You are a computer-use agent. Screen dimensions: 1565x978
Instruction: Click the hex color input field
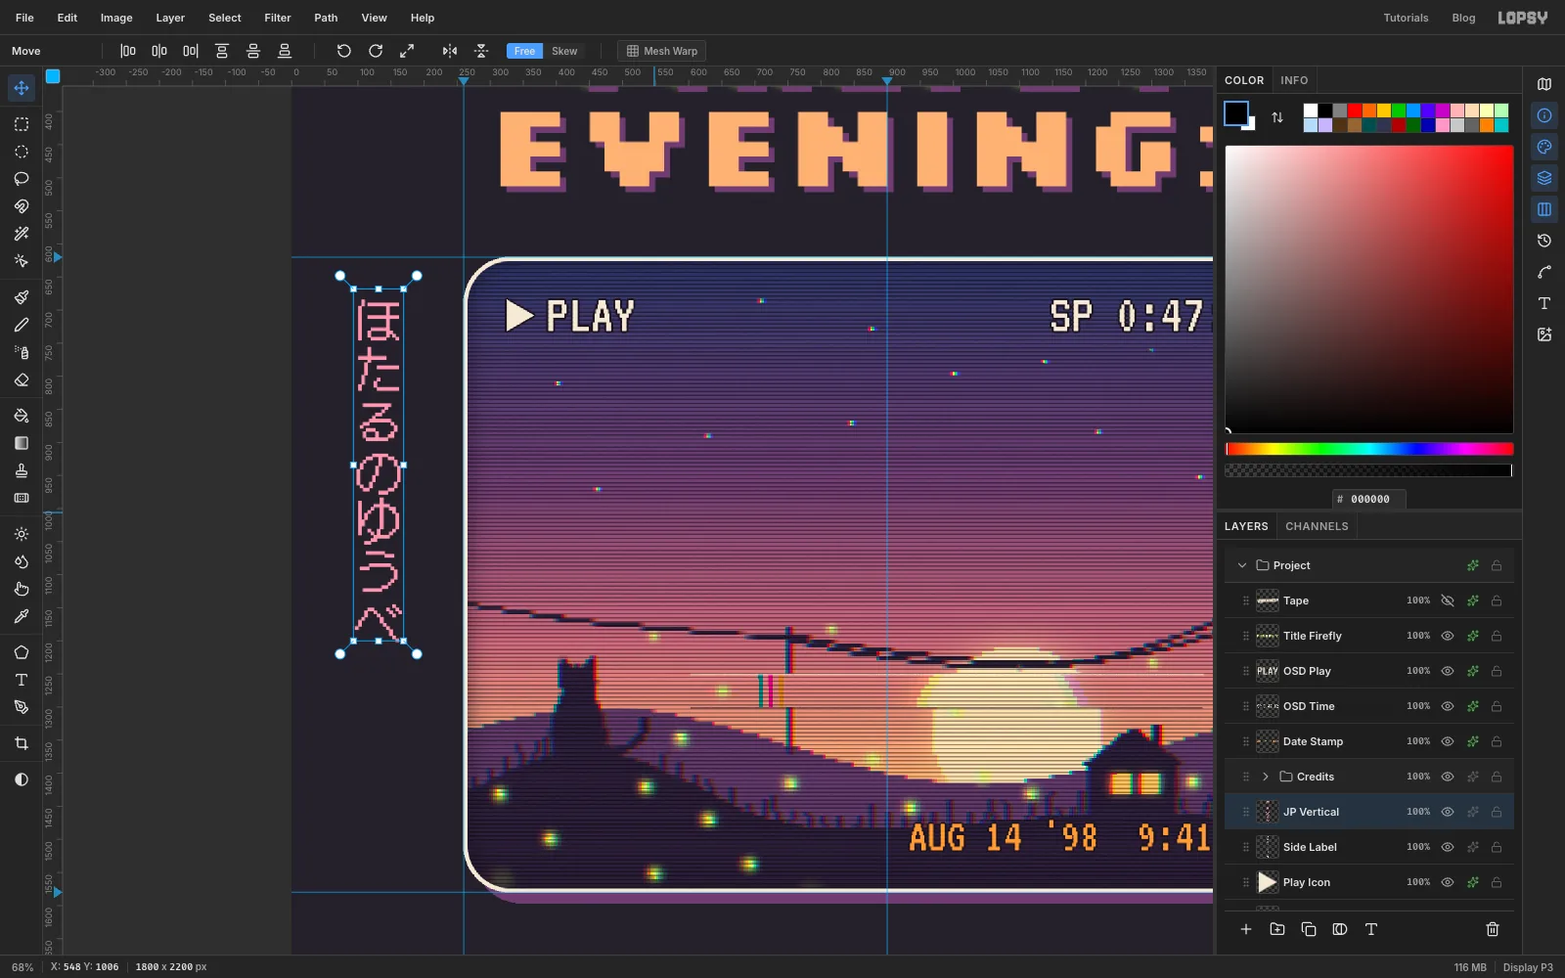pyautogui.click(x=1369, y=499)
